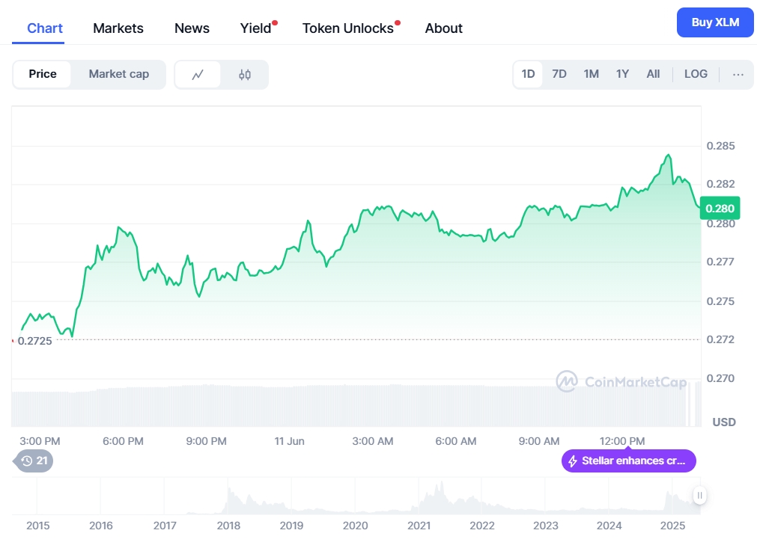The height and width of the screenshot is (548, 757).
Task: Click the 2016 year on overview timeline
Action: click(x=101, y=526)
